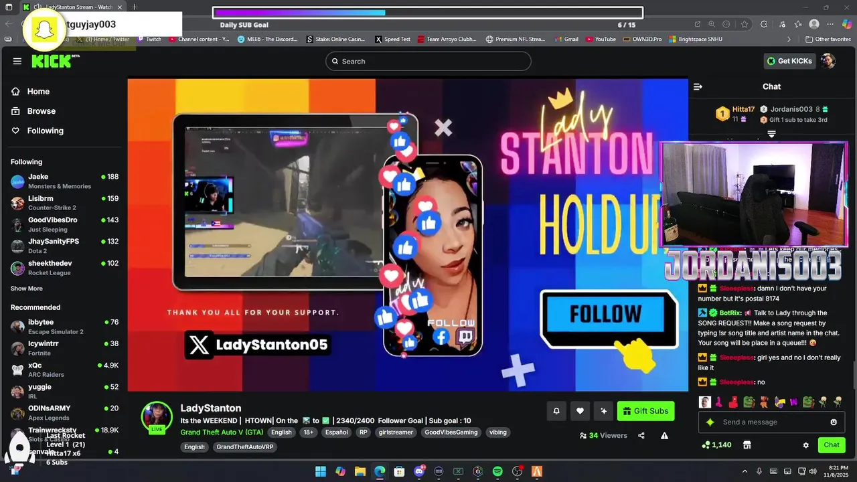Image resolution: width=857 pixels, height=482 pixels.
Task: Show hidden system tray icons
Action: click(745, 471)
